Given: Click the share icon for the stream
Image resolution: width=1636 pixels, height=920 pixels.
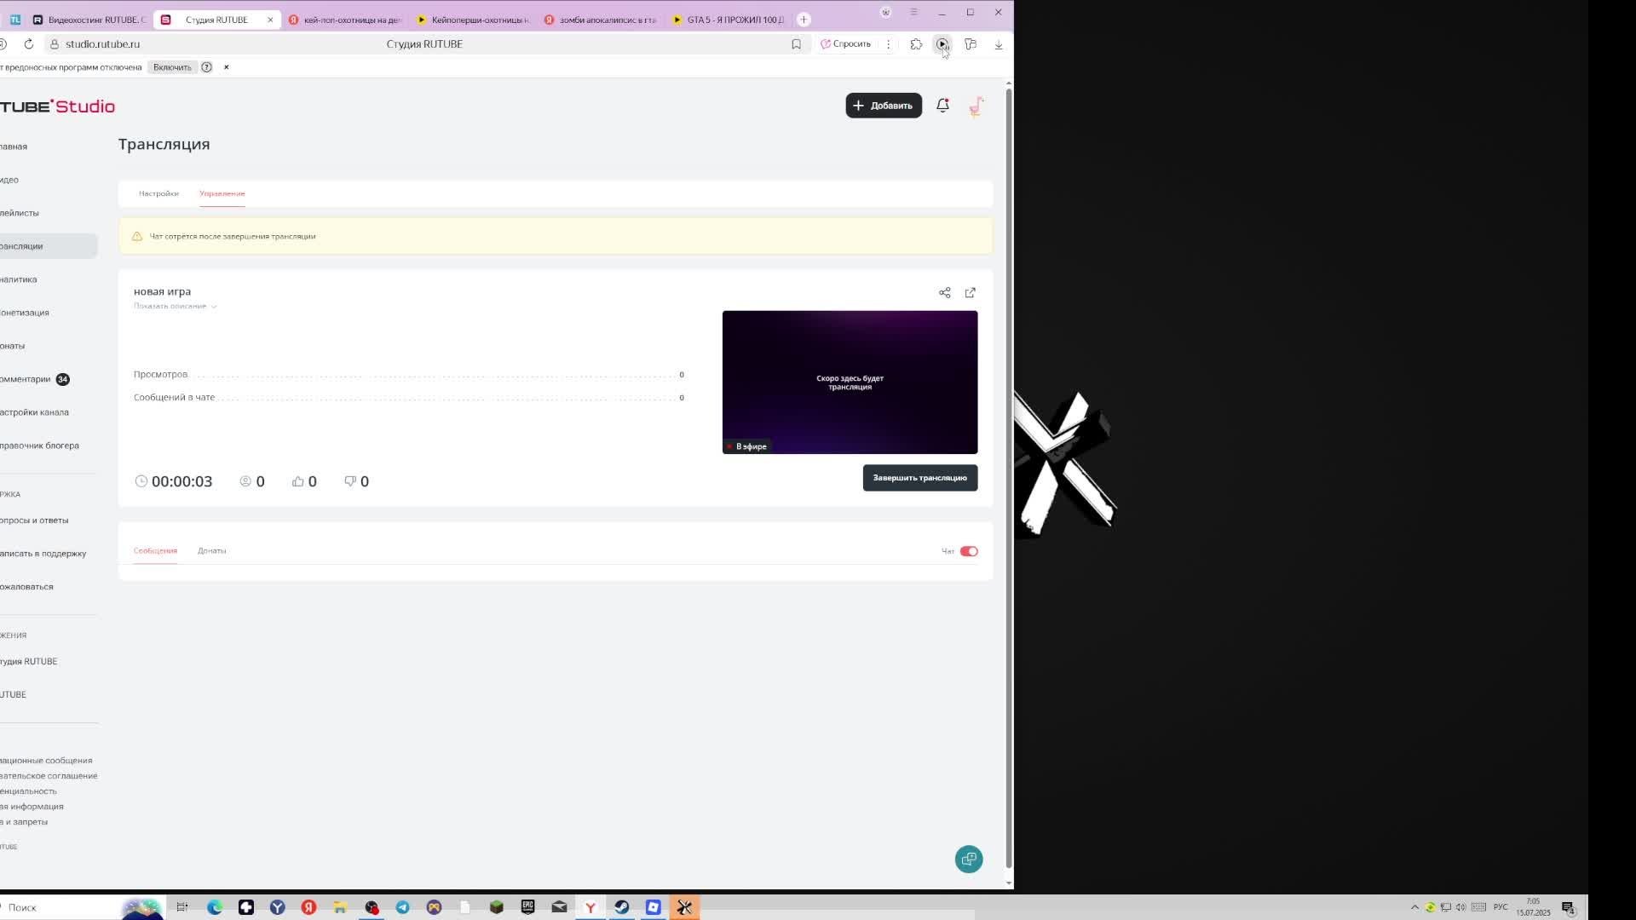Looking at the screenshot, I should tap(944, 293).
